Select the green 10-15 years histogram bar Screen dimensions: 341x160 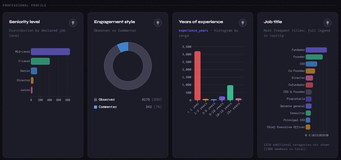(x=230, y=92)
